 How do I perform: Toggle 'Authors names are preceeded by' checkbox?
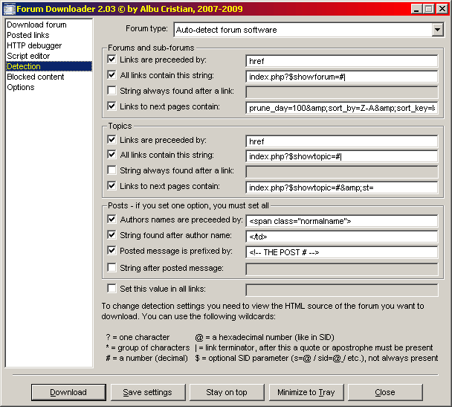(x=112, y=219)
